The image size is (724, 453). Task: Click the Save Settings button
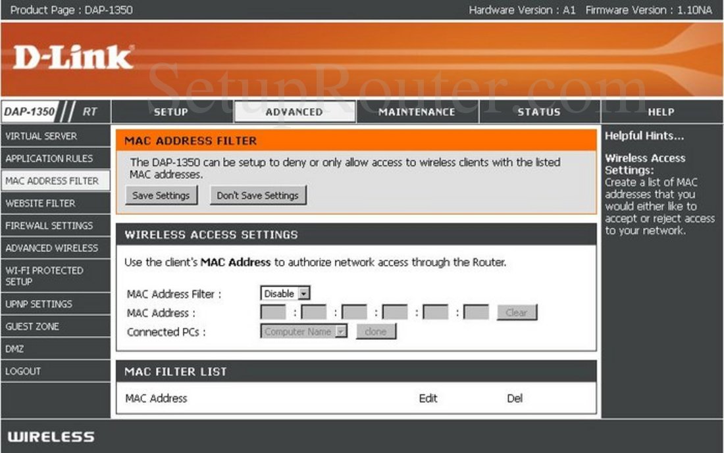tap(161, 195)
